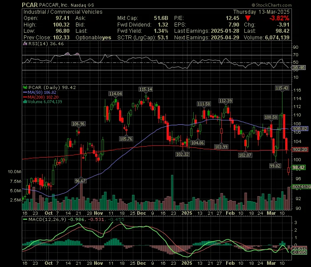Image resolution: width=311 pixels, height=267 pixels.
Task: Click the red -3.82% percent change
Action: [x=279, y=18]
